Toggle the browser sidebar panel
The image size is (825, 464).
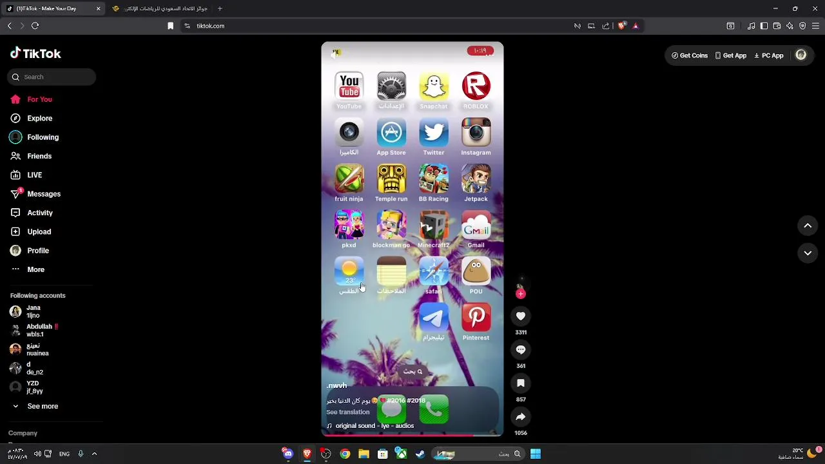(764, 26)
